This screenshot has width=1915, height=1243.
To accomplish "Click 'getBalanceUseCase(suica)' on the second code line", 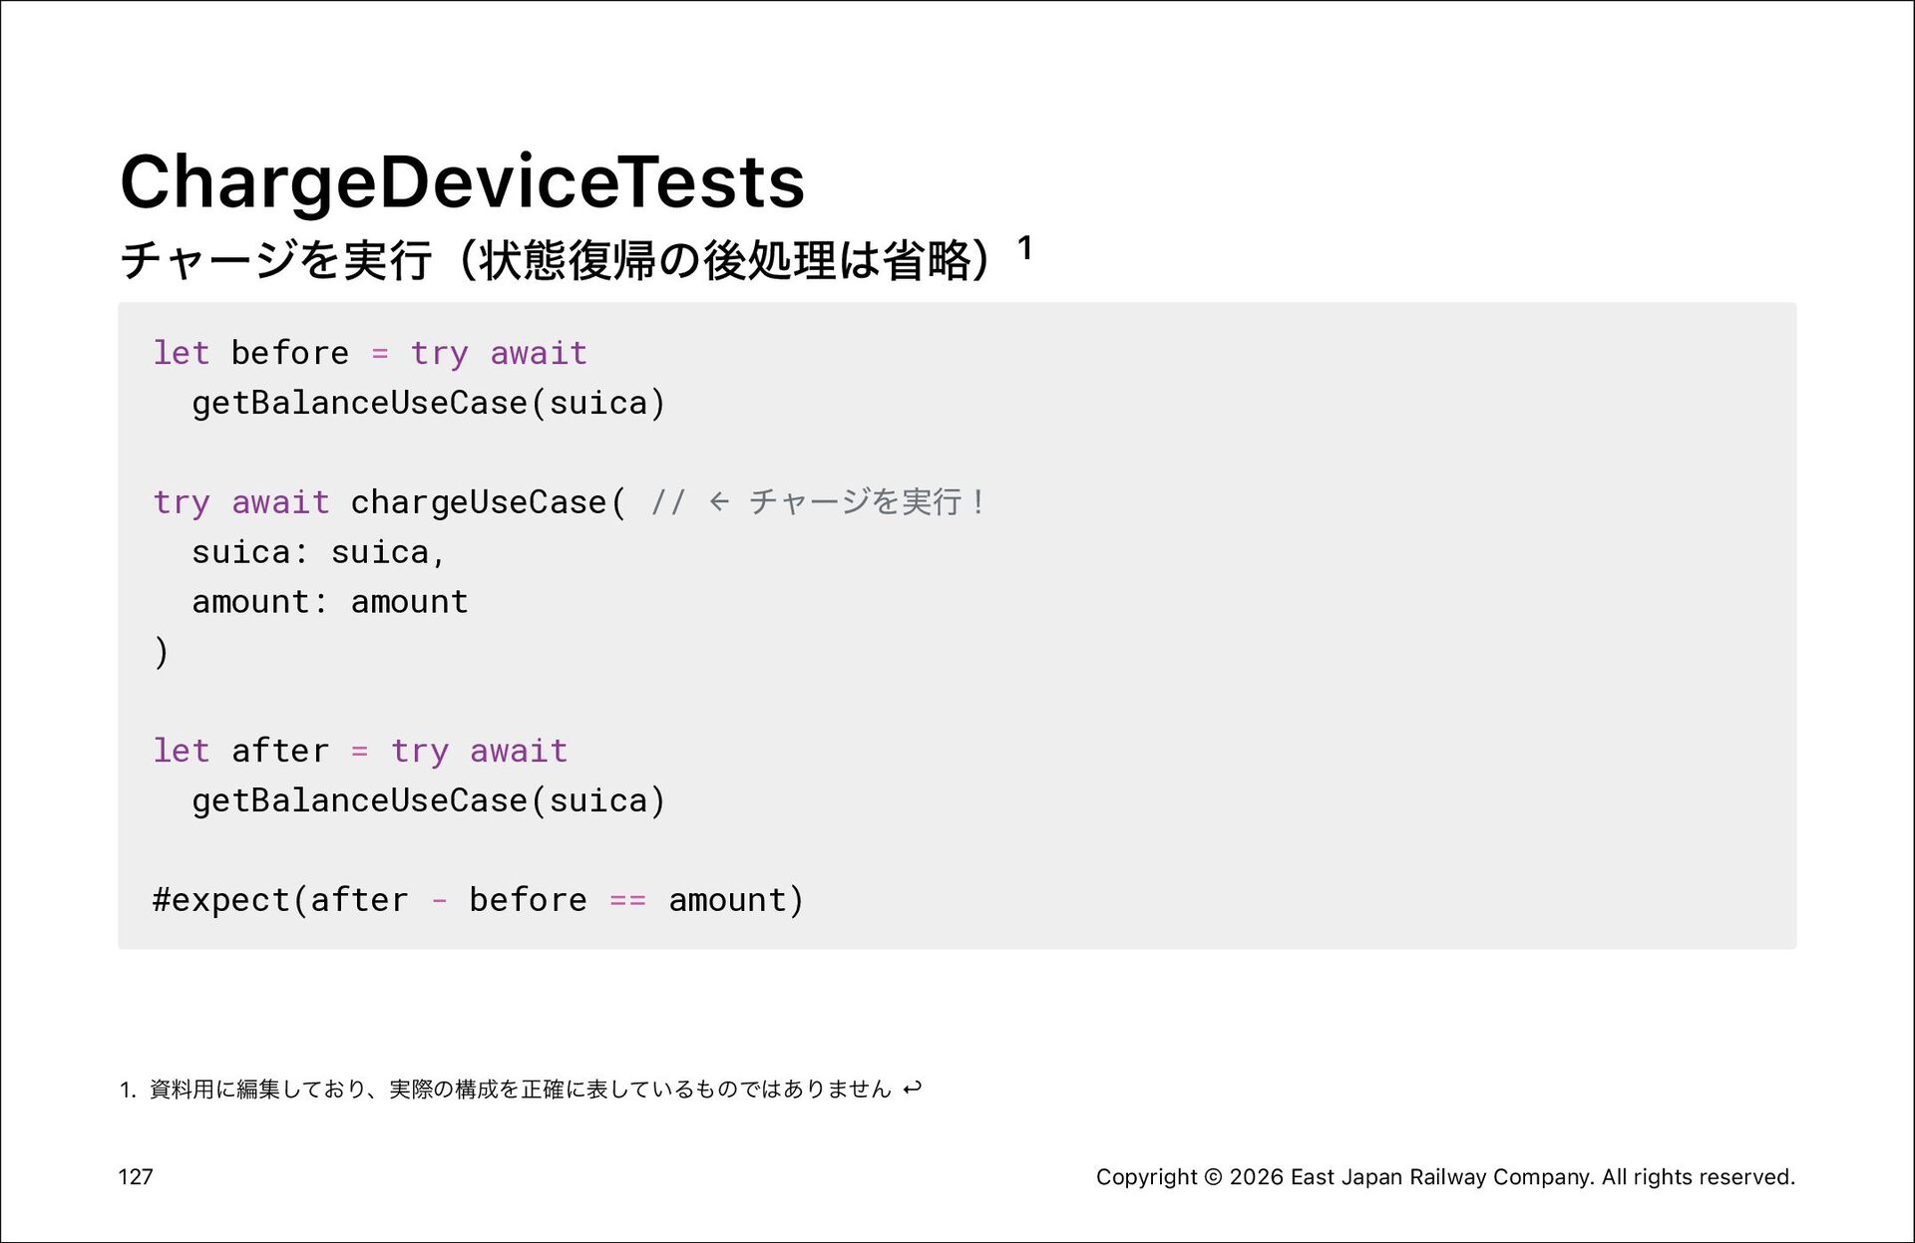I will pyautogui.click(x=428, y=403).
